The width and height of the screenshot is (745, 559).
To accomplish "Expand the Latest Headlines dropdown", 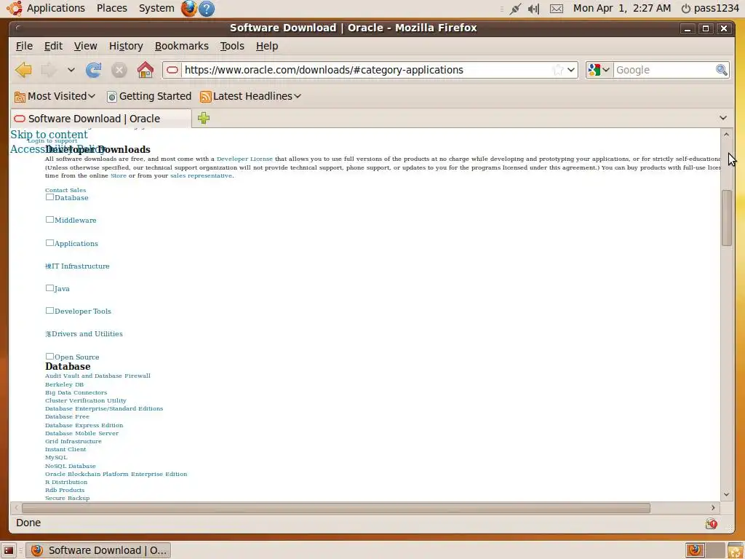I will pos(298,96).
